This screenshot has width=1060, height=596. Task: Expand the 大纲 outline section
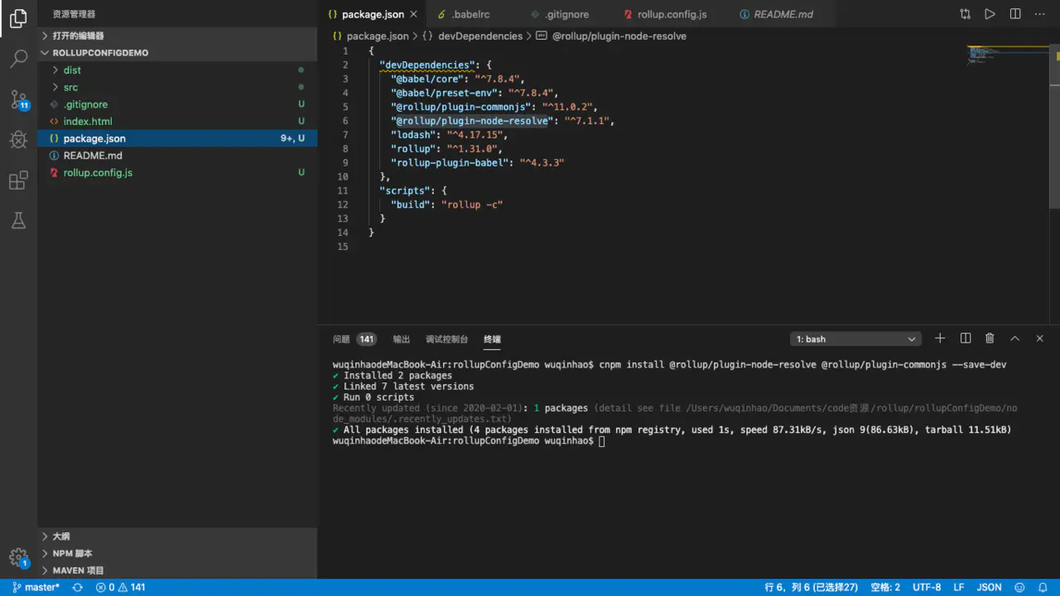[177, 536]
